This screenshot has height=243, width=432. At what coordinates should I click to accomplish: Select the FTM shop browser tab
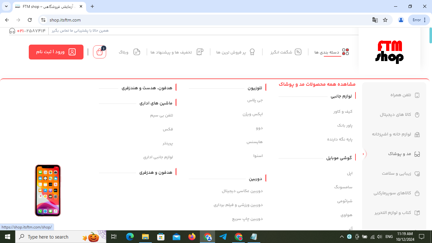click(x=49, y=6)
